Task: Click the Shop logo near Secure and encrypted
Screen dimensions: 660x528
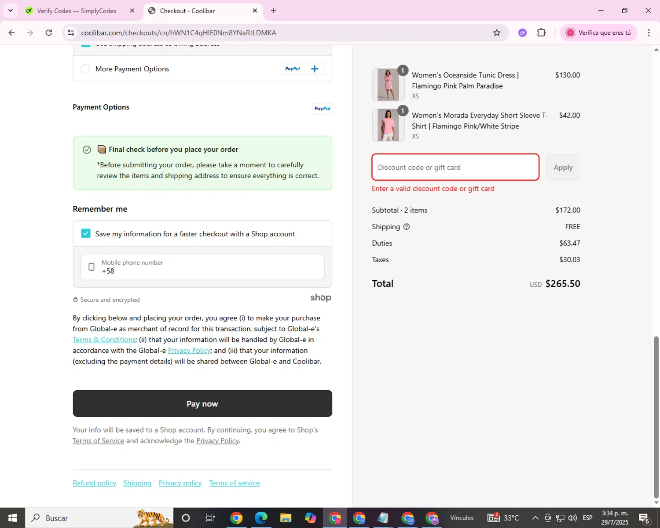Action: 321,298
